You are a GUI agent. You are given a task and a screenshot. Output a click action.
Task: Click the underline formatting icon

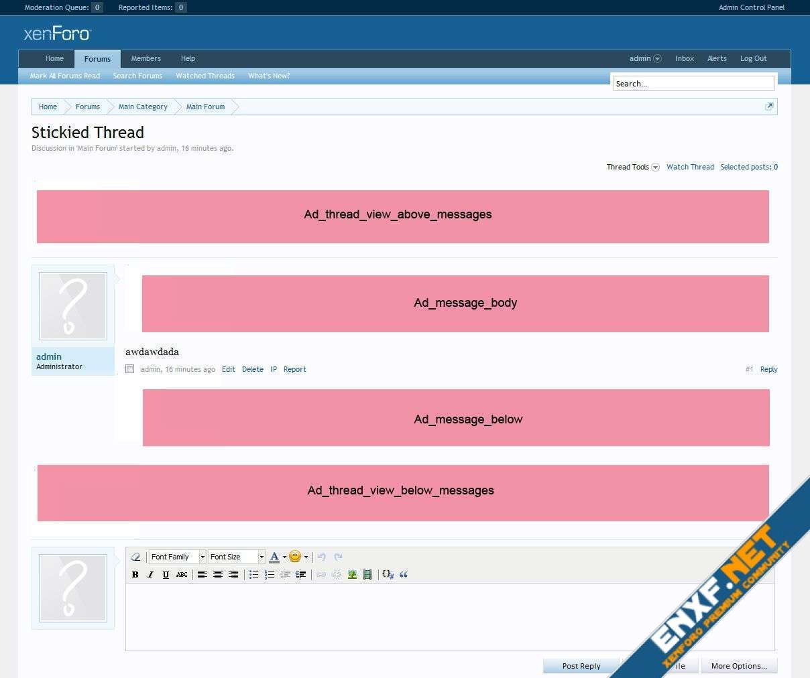pyautogui.click(x=166, y=574)
